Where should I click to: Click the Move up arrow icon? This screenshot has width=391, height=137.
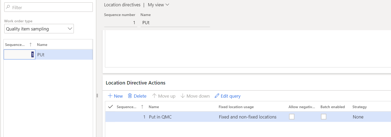(x=155, y=96)
